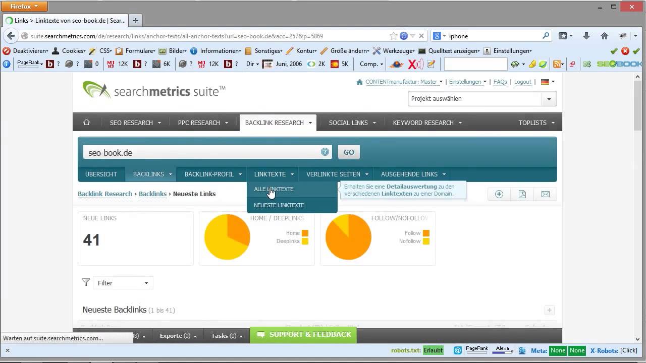Open the SOCIAL LINKS menu

[352, 123]
